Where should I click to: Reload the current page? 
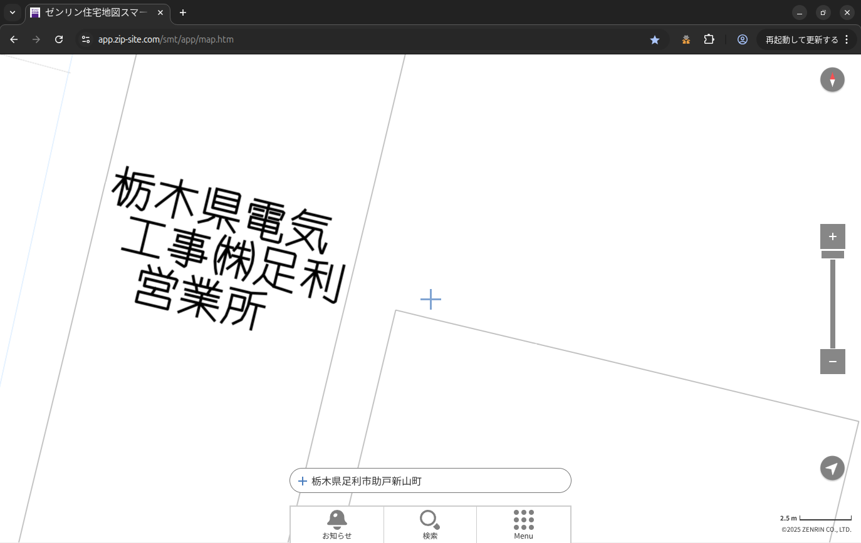point(59,39)
